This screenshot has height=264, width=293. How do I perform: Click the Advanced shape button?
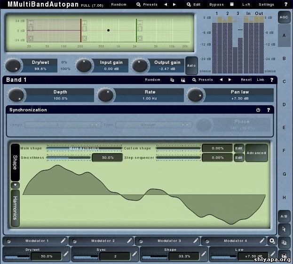(x=256, y=153)
